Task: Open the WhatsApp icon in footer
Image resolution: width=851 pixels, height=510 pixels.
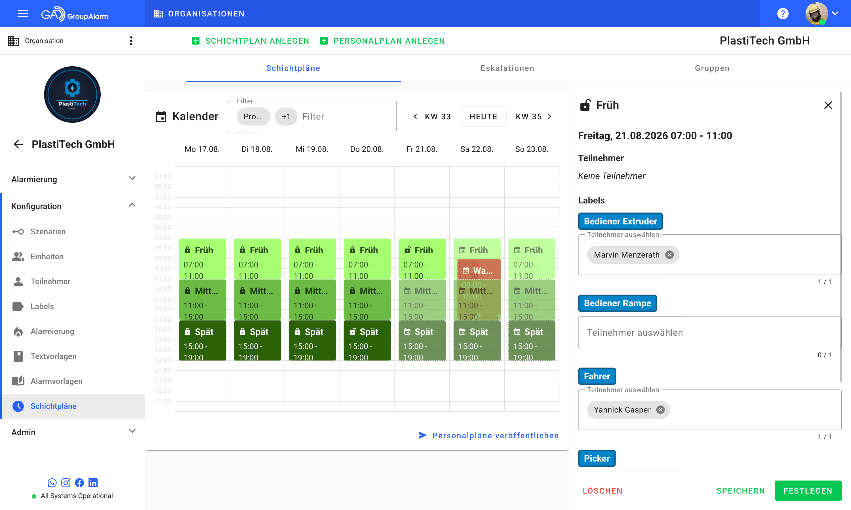Action: [x=52, y=483]
